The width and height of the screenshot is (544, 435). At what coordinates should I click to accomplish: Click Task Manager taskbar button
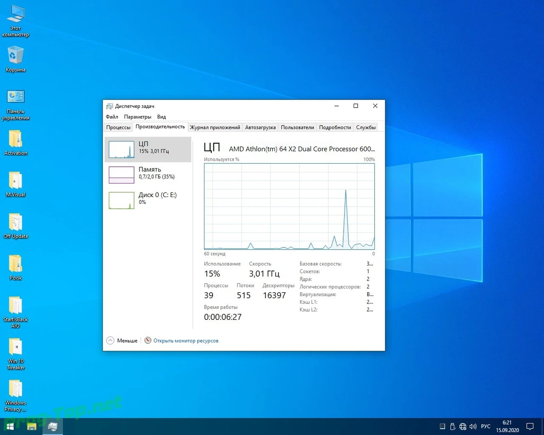click(53, 426)
